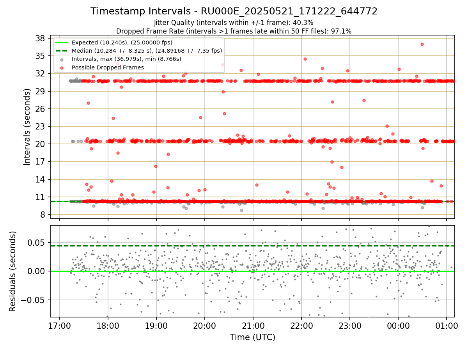Click the 26 interval tick label
This screenshot has height=351, width=468.
(40, 109)
